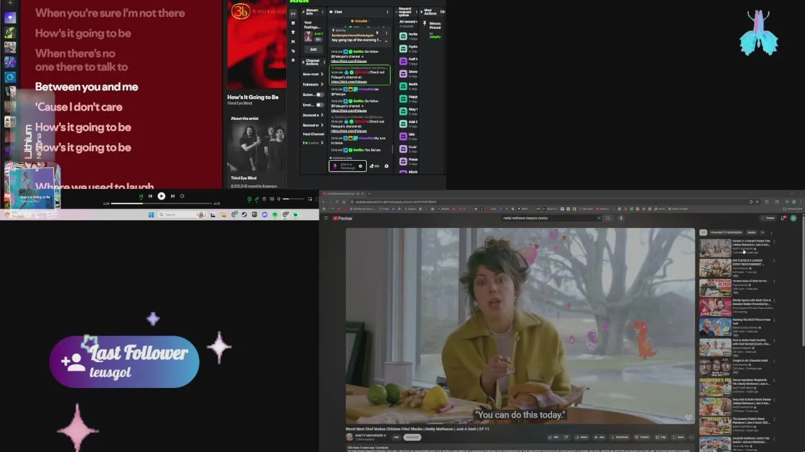Viewport: 805px width, 452px height.
Task: Open the Kick sidebar achievements trophy icon
Action: [293, 32]
